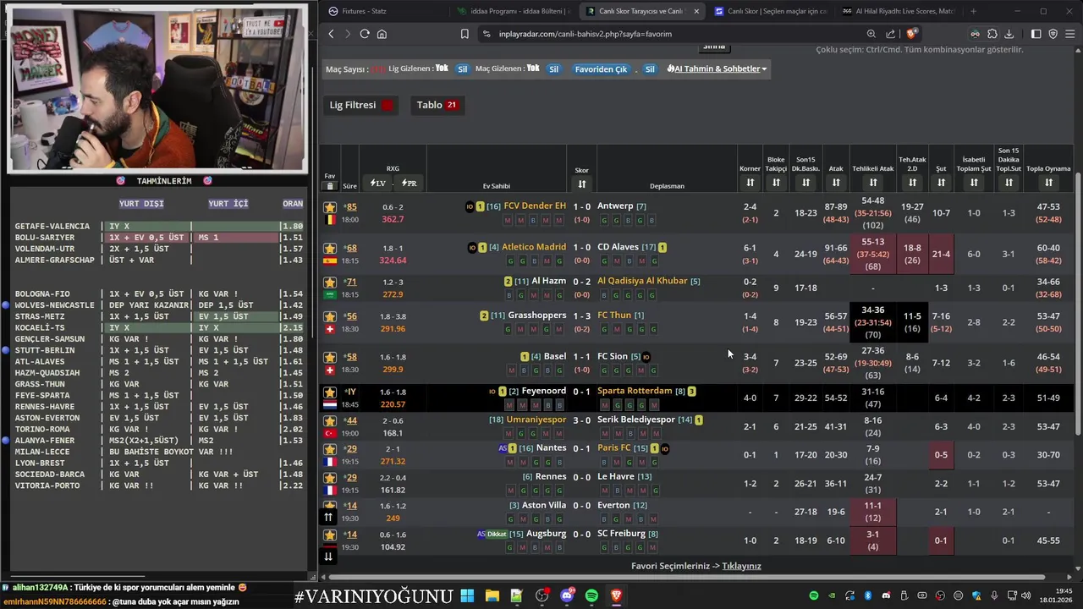This screenshot has height=609, width=1083.
Task: Open Spotify from the taskbar
Action: click(x=591, y=596)
